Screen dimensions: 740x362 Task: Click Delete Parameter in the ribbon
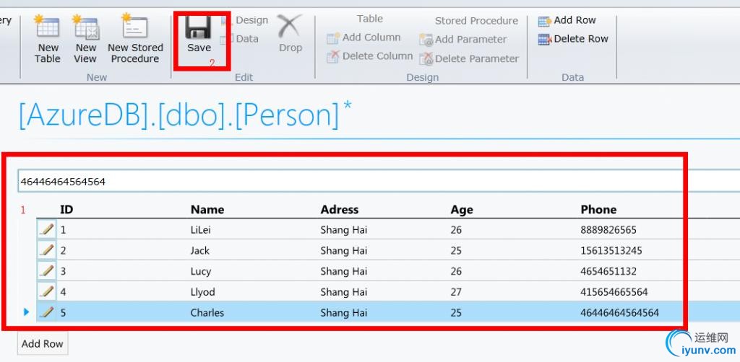[470, 59]
